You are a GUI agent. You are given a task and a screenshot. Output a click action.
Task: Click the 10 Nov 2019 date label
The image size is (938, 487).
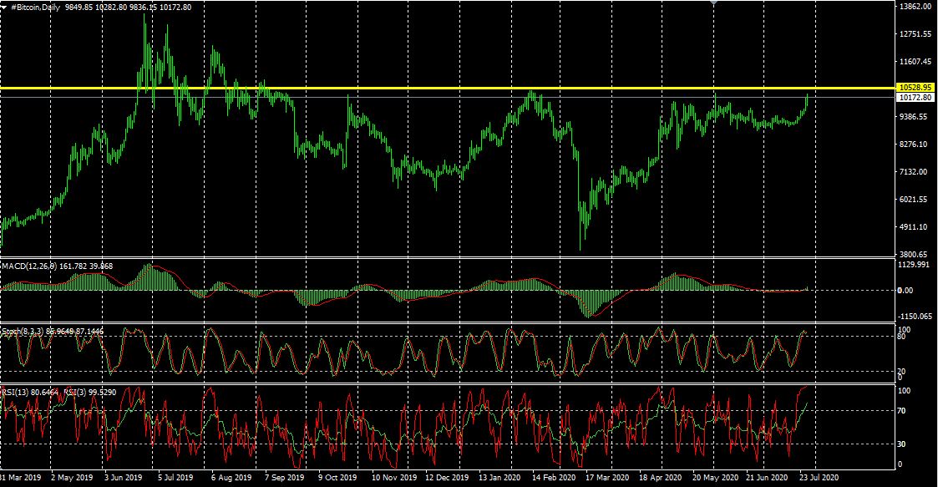click(393, 478)
